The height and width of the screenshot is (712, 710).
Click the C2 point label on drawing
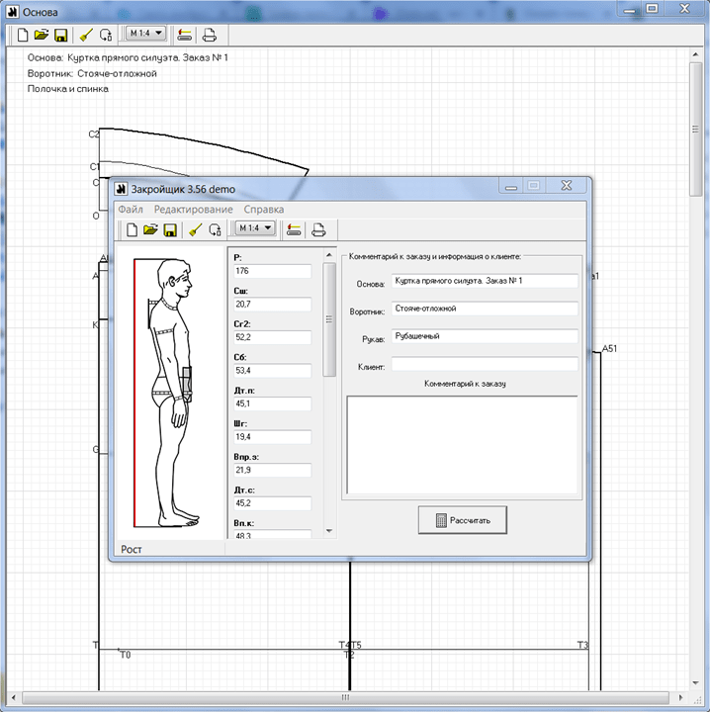pos(94,134)
